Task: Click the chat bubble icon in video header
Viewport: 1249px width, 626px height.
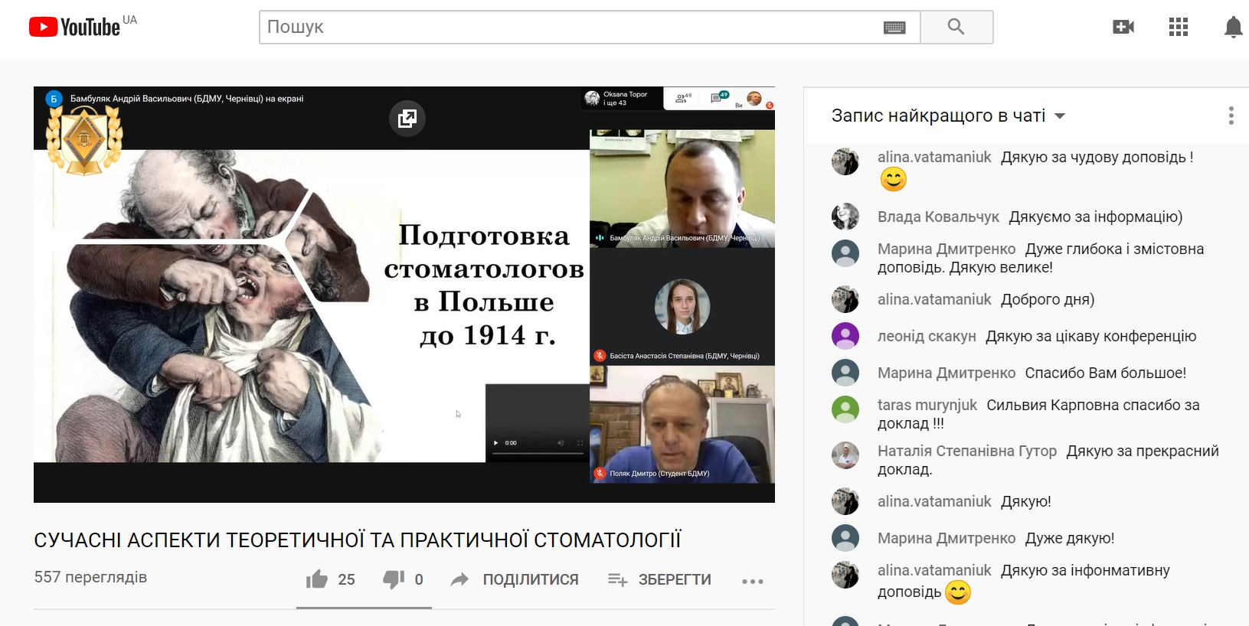Action: [719, 97]
